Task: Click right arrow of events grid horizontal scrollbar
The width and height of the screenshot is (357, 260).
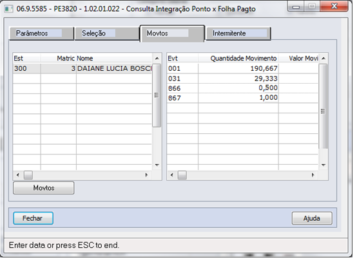Action: point(313,175)
